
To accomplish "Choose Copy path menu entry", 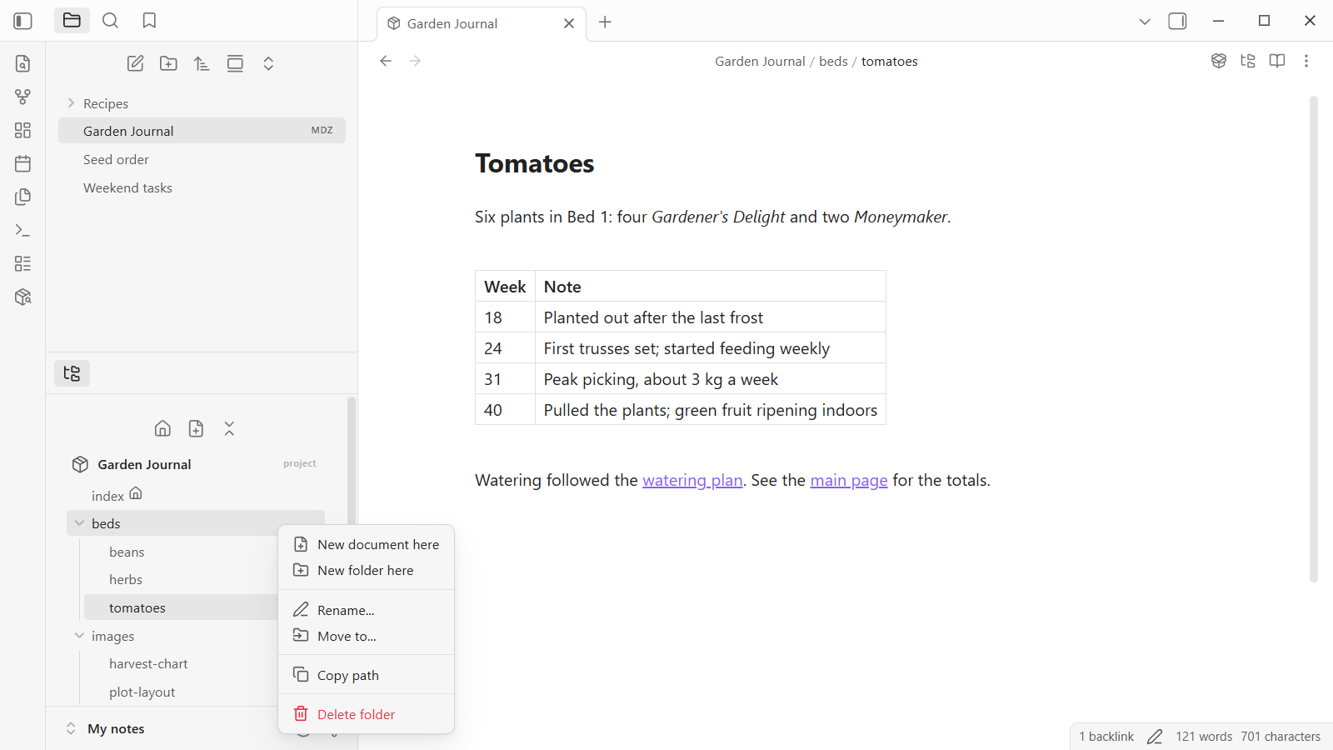I will 366,675.
